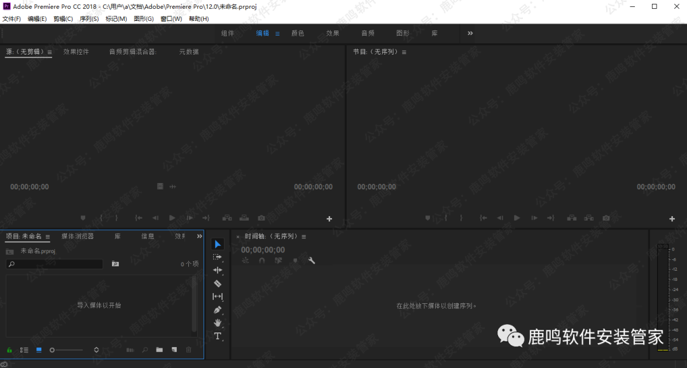Open the Timeline panel menu
Viewport: 687px width, 368px height.
point(304,236)
